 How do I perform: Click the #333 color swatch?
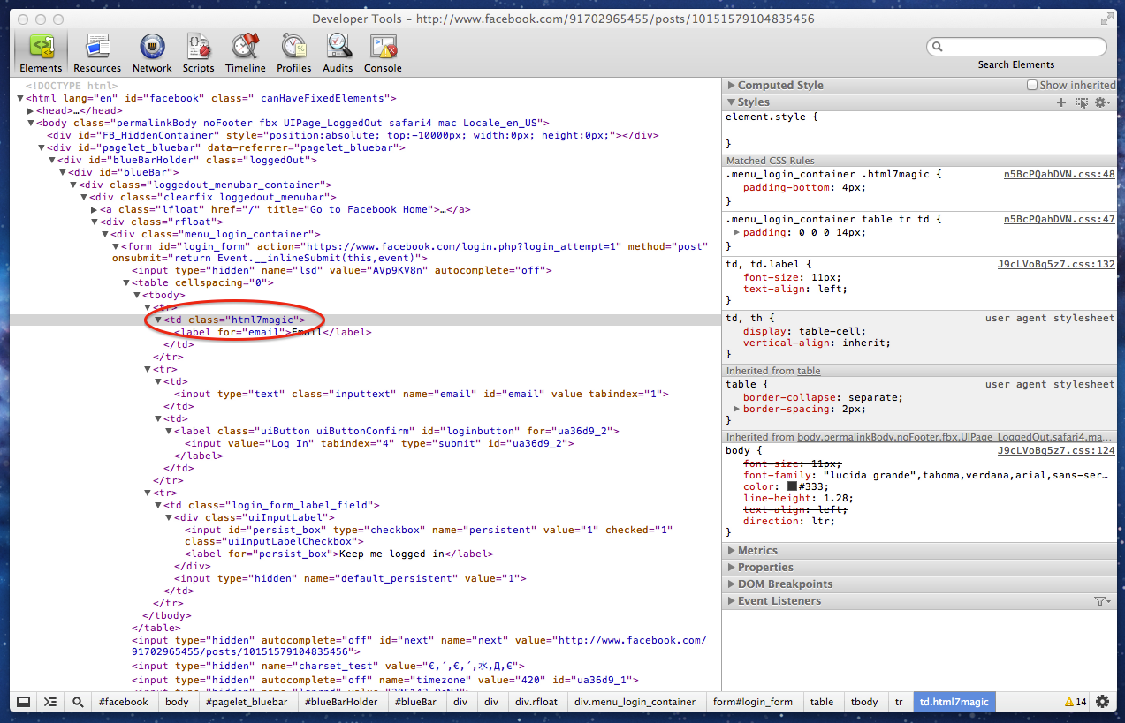tap(793, 486)
